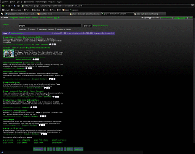
Task: Open the Imágenes search category
Action: pos(14,18)
